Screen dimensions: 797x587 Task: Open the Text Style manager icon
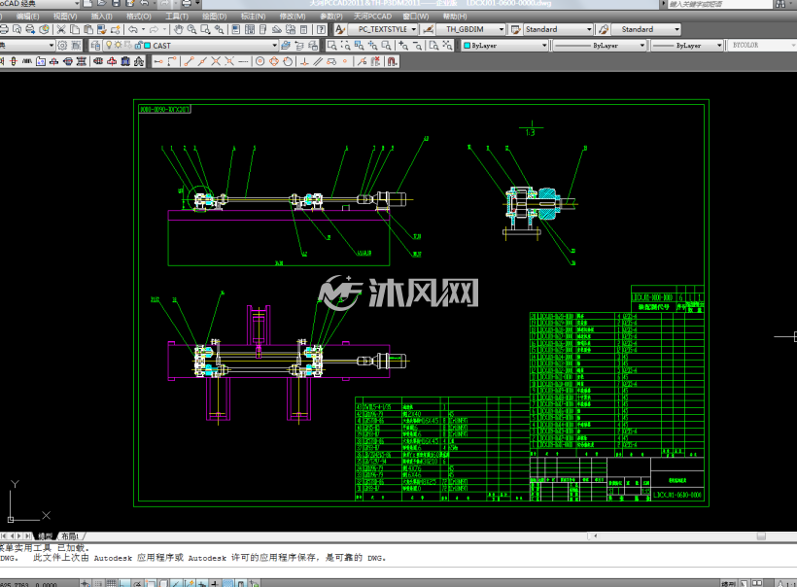[x=340, y=29]
